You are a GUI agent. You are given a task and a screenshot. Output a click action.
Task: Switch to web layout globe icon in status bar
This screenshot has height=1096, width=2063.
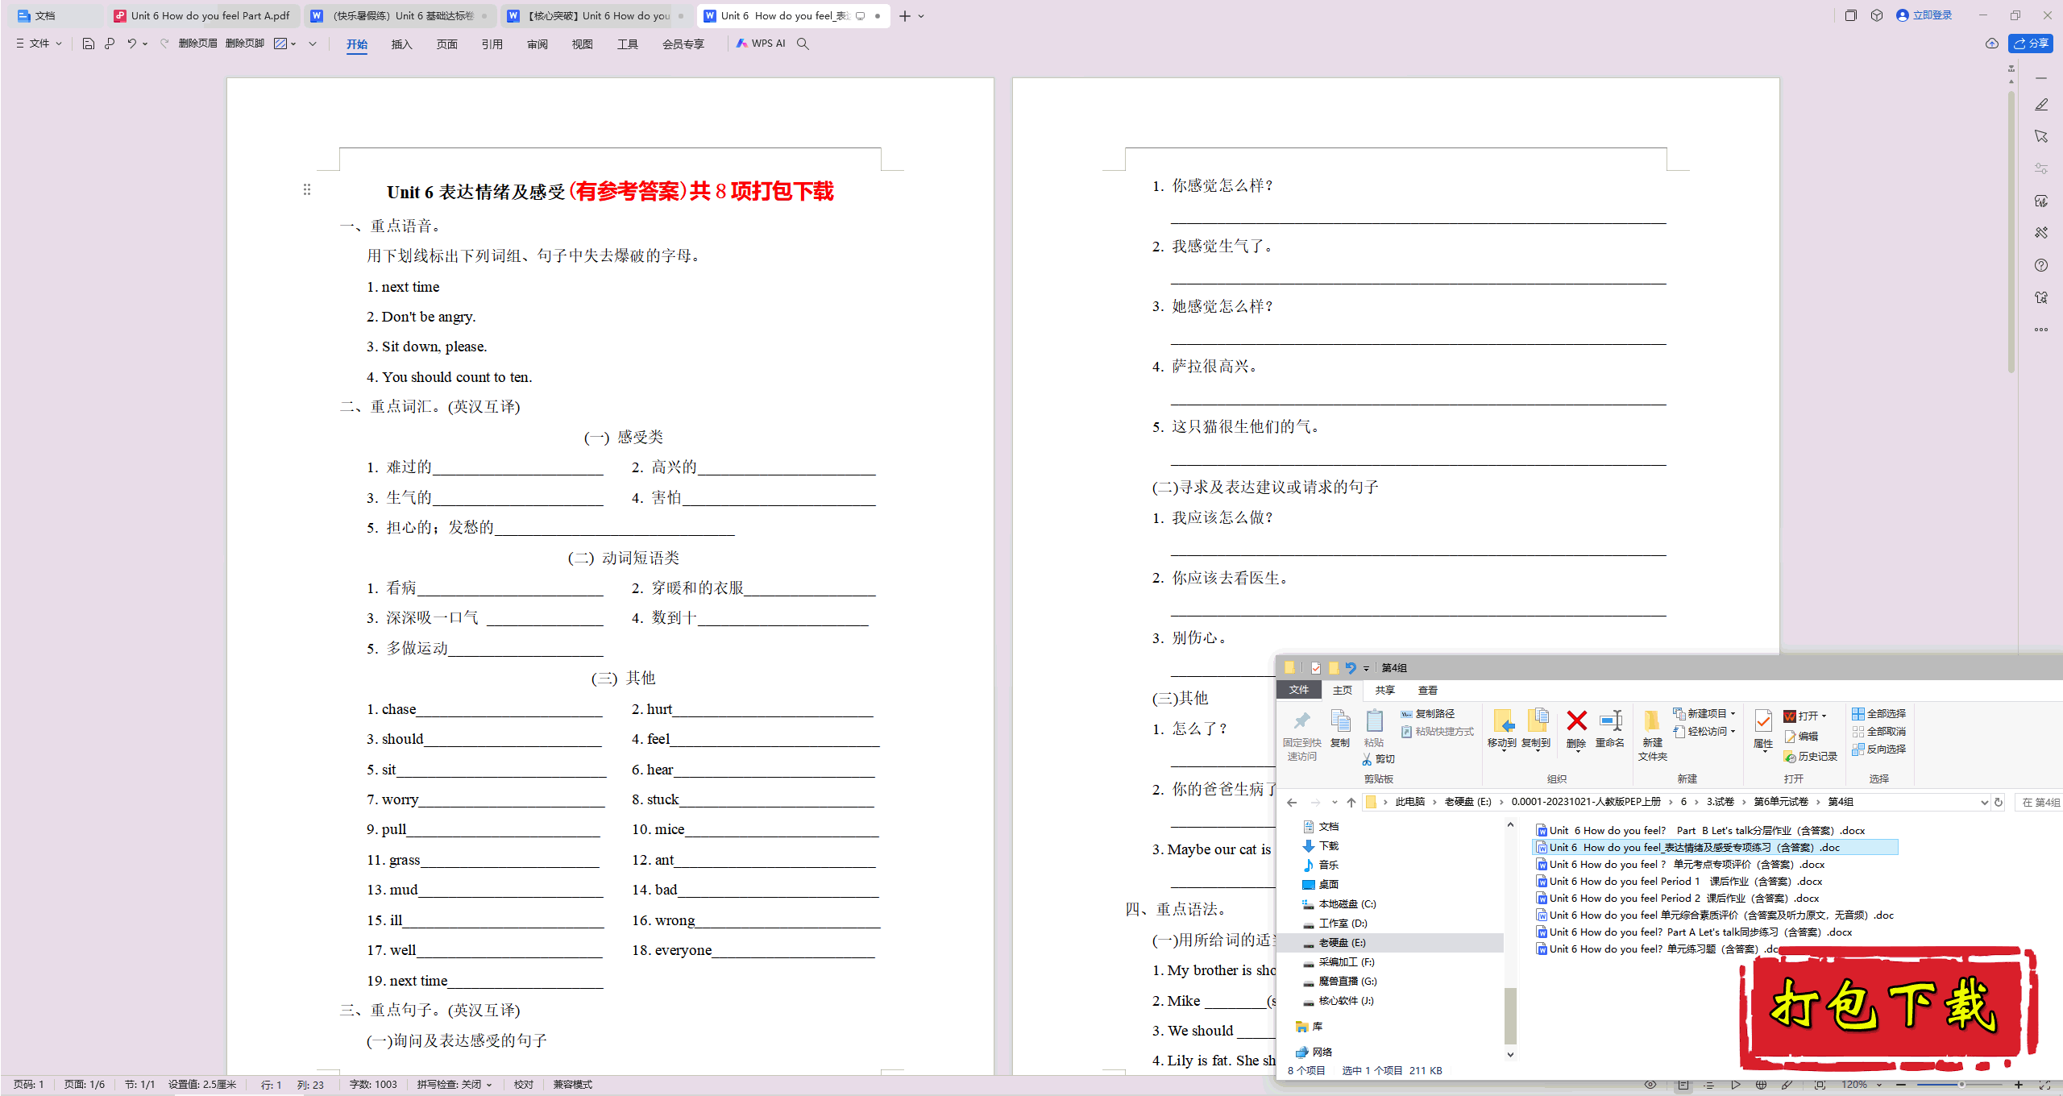pyautogui.click(x=1761, y=1085)
